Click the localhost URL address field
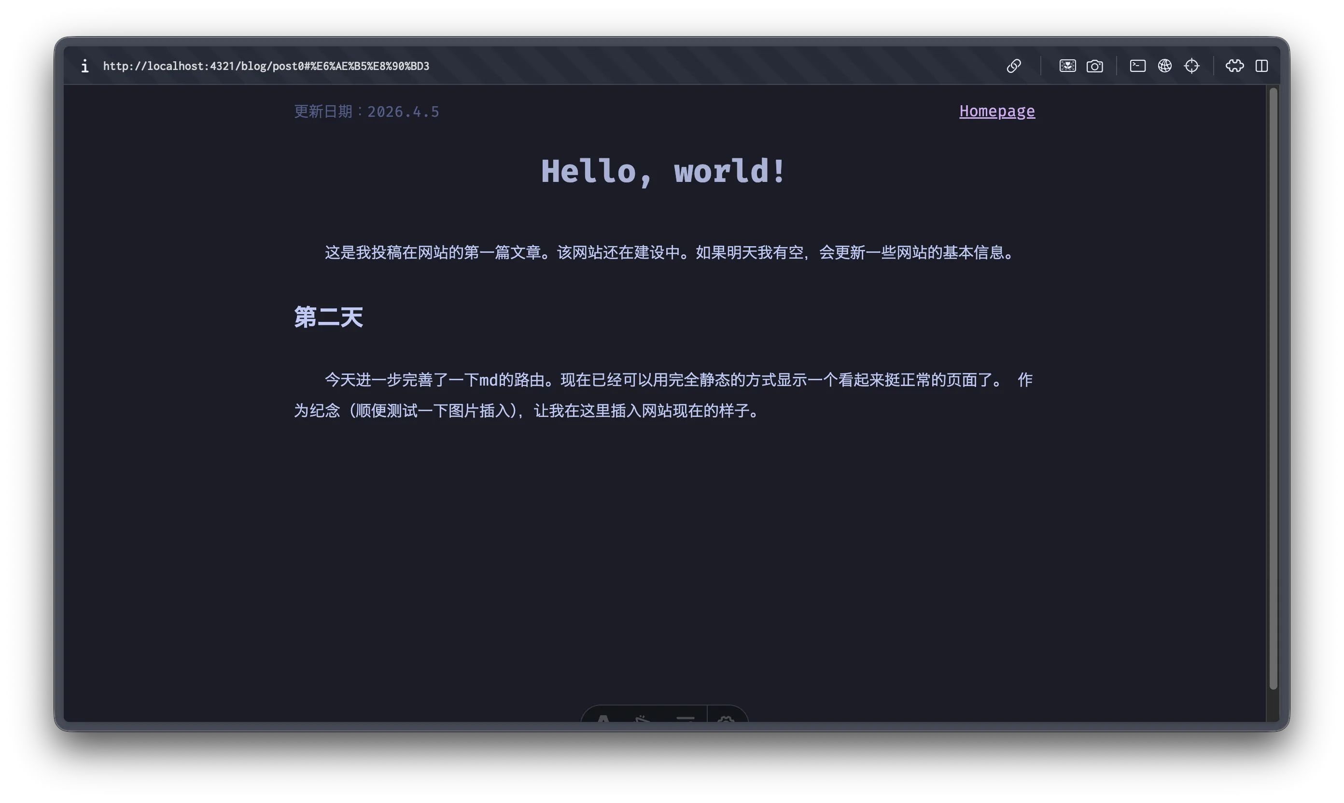 266,66
